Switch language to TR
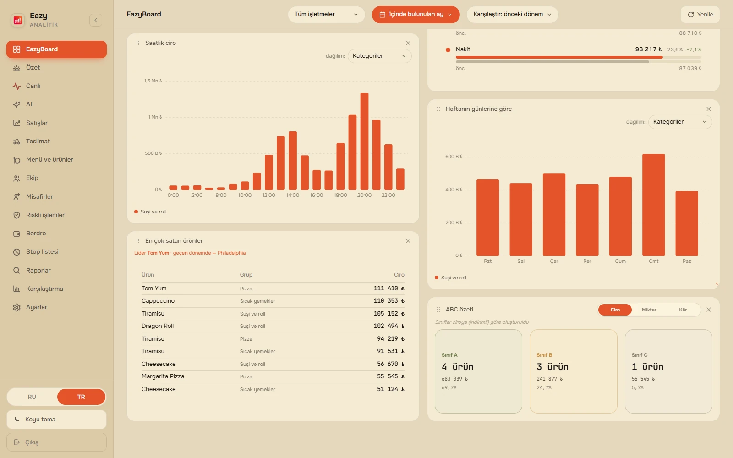The width and height of the screenshot is (733, 458). (x=81, y=397)
